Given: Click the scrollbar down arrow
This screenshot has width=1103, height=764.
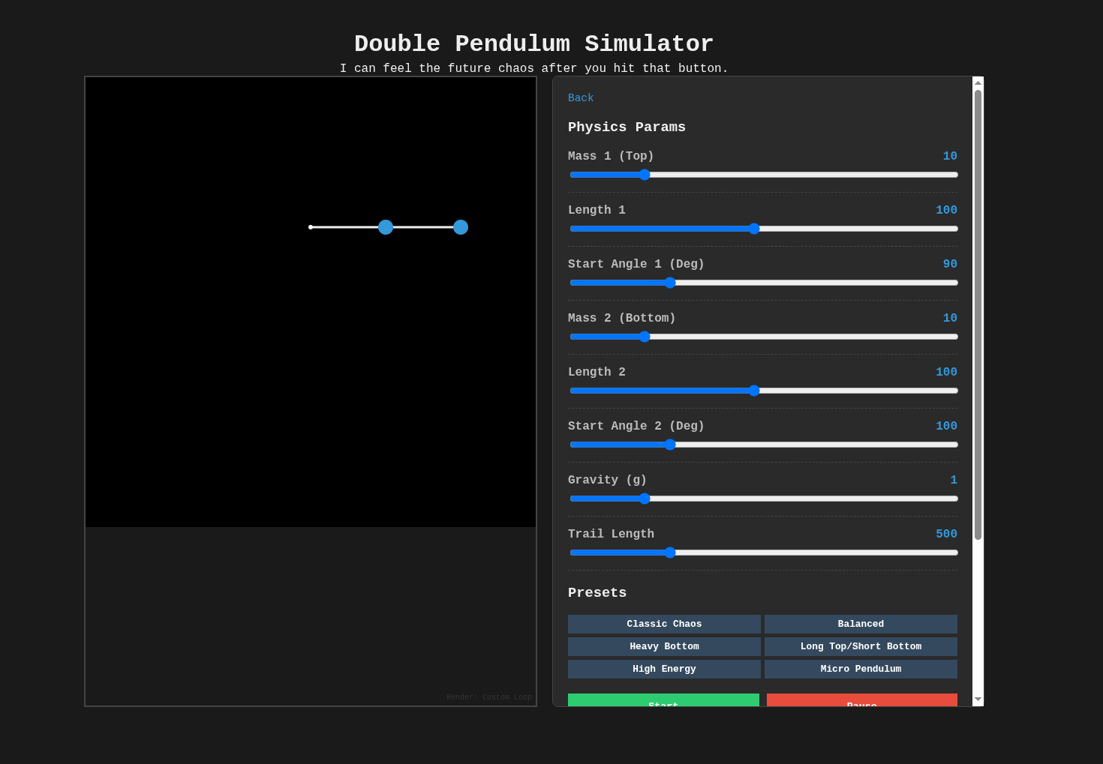Looking at the screenshot, I should point(978,700).
